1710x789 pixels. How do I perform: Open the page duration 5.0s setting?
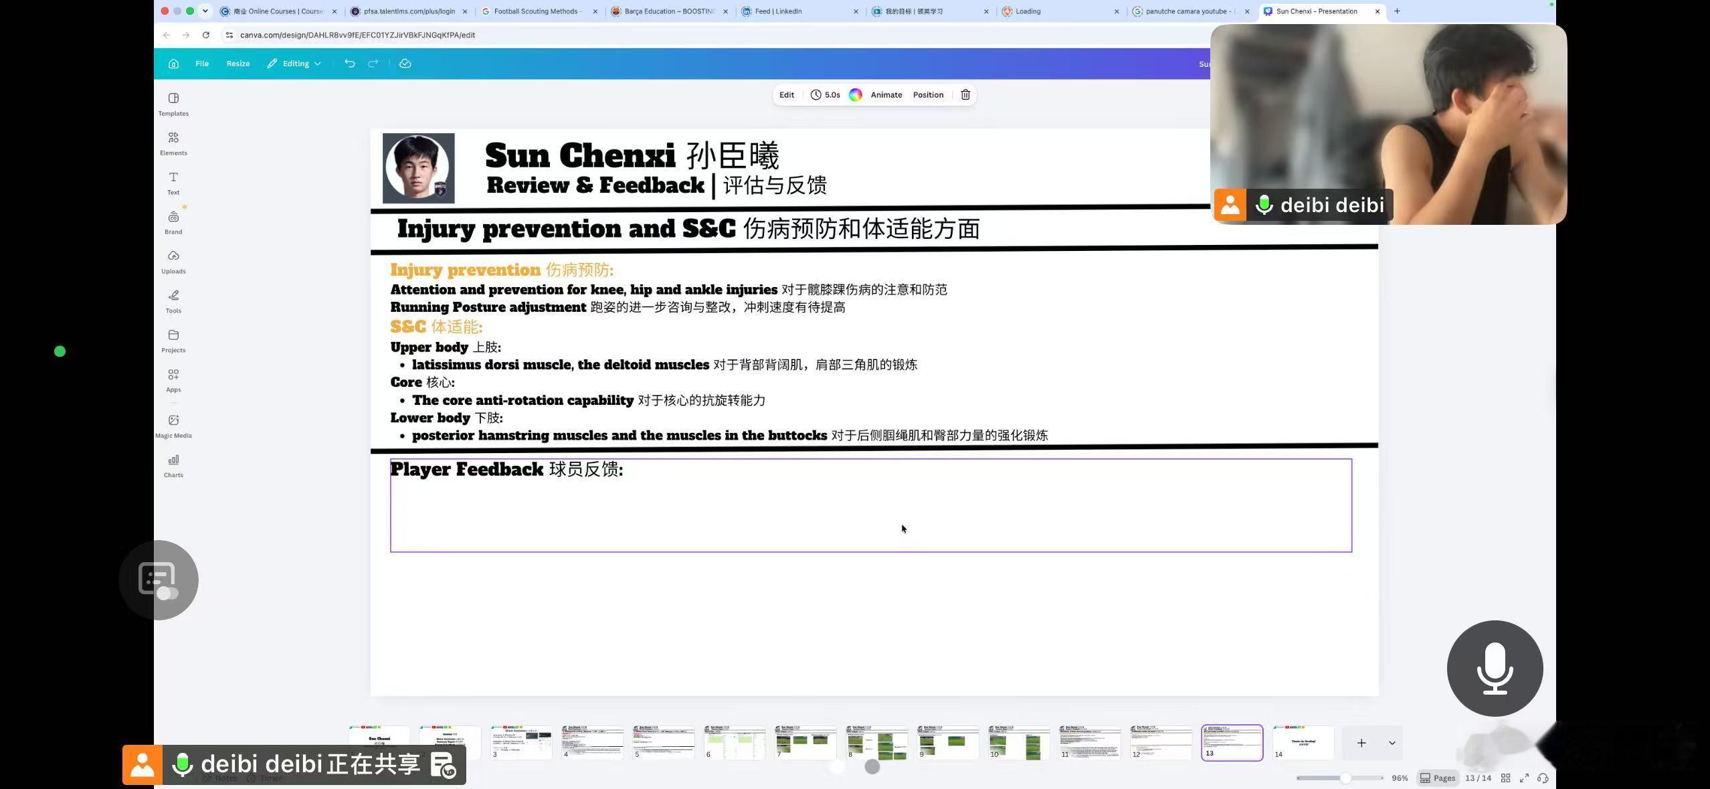(x=826, y=94)
